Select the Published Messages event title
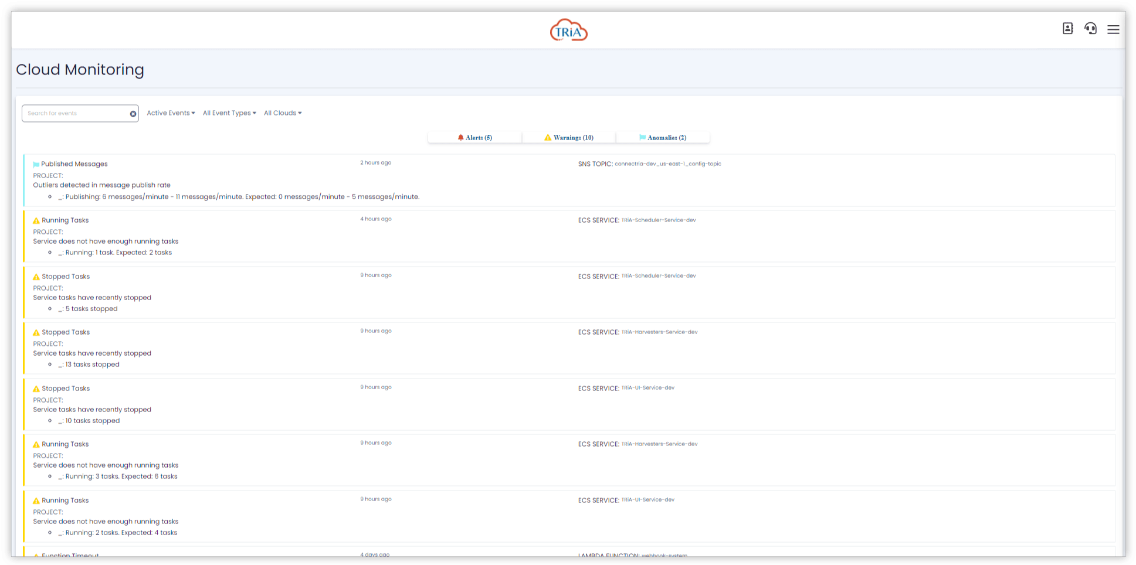The width and height of the screenshot is (1136, 565). (x=74, y=164)
